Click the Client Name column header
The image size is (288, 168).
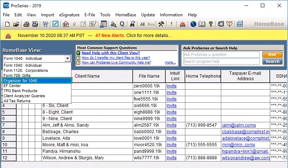tap(87, 76)
